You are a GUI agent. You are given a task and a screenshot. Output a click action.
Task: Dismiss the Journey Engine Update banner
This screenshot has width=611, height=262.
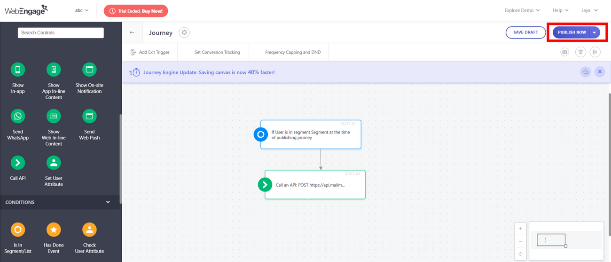click(600, 72)
